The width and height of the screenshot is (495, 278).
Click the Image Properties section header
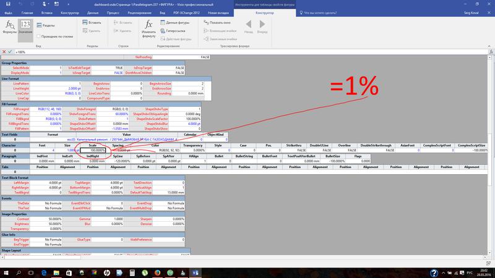pyautogui.click(x=93, y=214)
